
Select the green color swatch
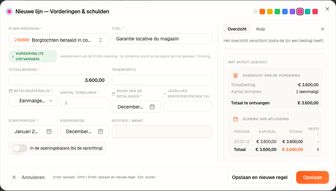point(277,12)
